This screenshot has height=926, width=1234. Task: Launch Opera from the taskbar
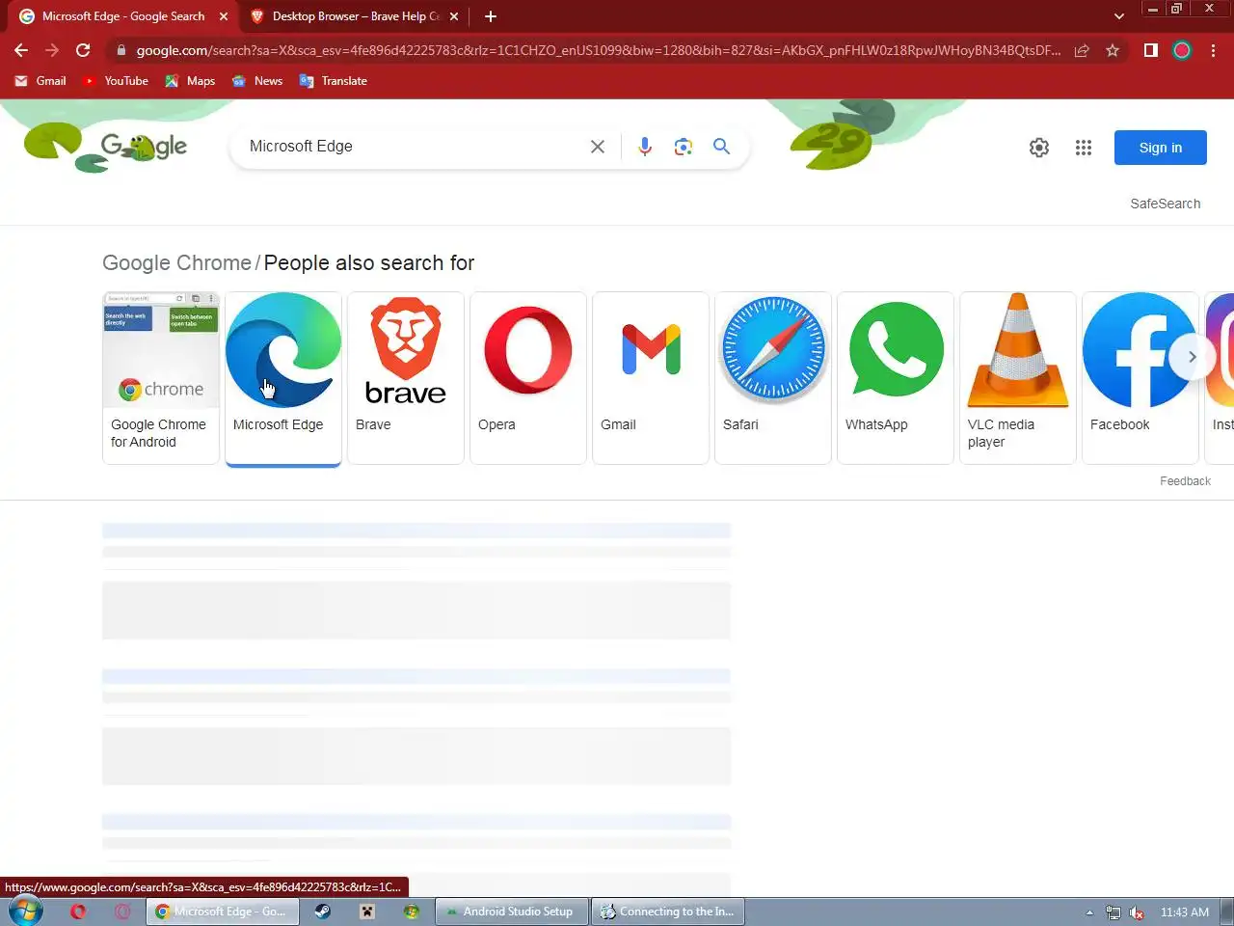coord(78,912)
